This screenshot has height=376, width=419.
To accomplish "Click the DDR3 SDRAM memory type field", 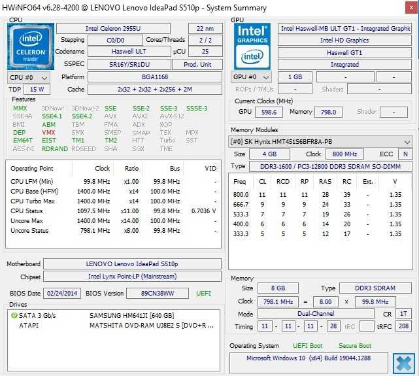I will [x=375, y=288].
